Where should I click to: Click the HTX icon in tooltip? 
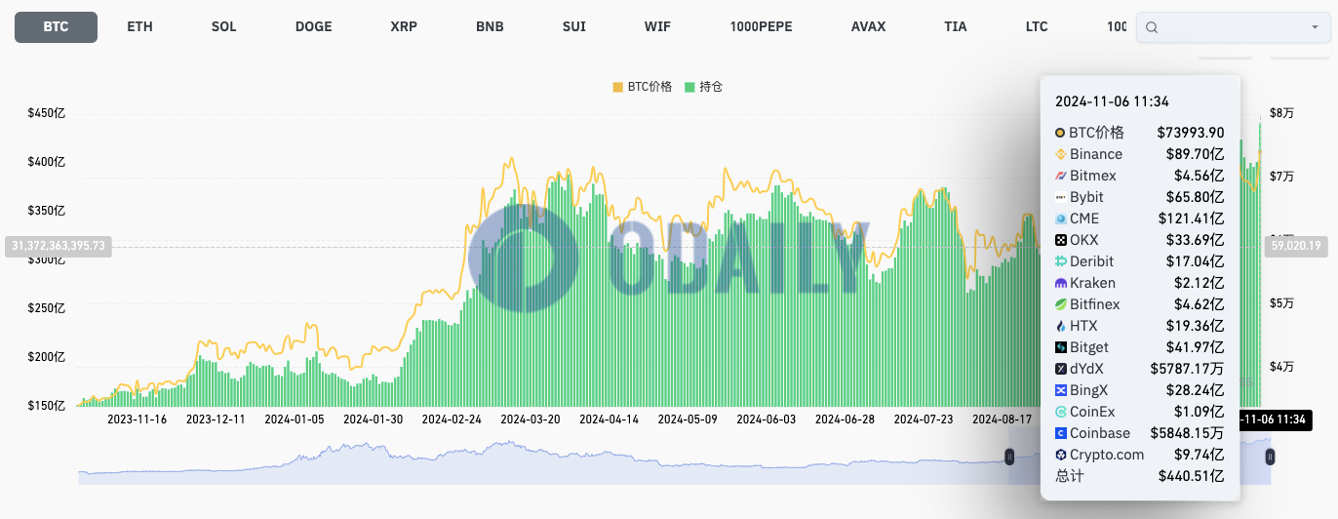(1061, 326)
